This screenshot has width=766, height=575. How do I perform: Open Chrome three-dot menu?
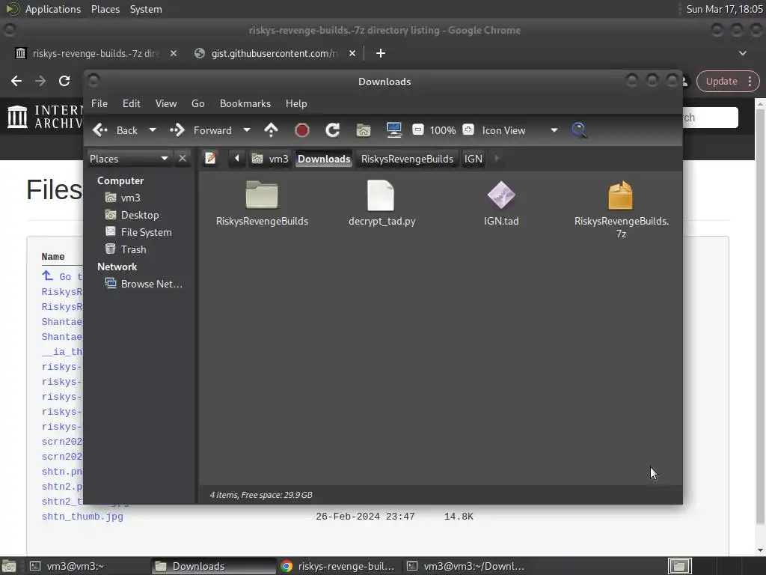(x=750, y=81)
